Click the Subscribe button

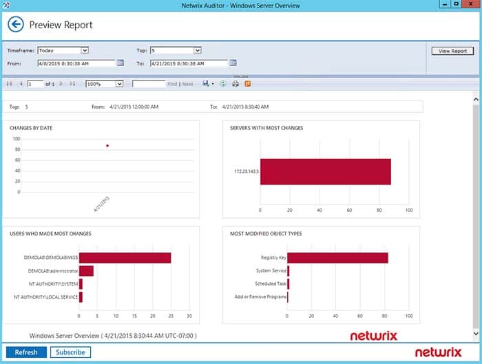tap(70, 352)
